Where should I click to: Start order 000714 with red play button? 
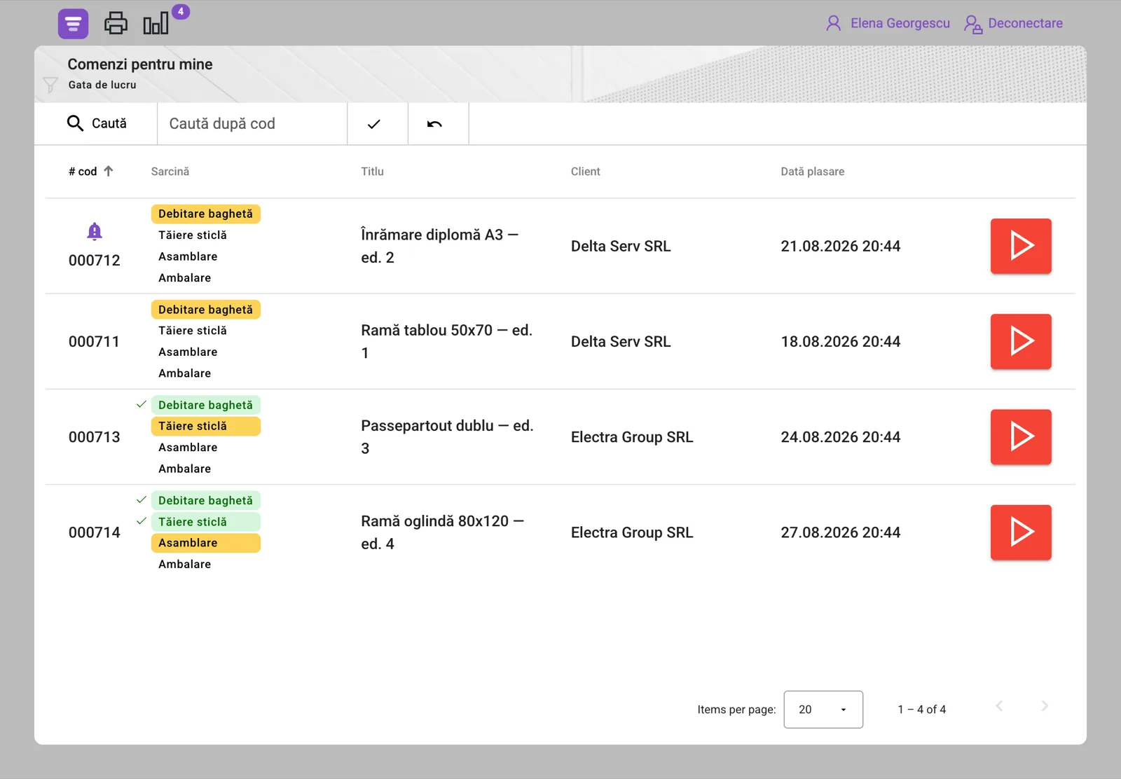pos(1021,532)
